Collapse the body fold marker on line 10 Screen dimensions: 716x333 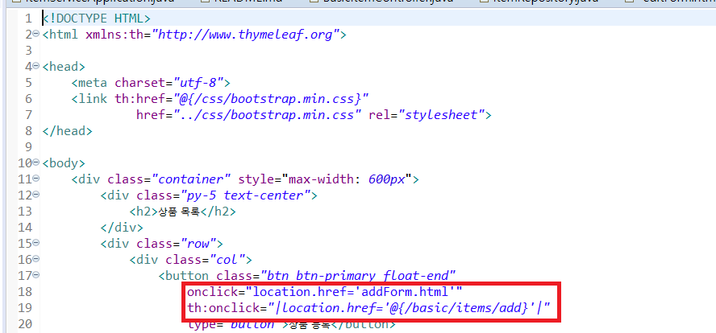click(x=35, y=163)
